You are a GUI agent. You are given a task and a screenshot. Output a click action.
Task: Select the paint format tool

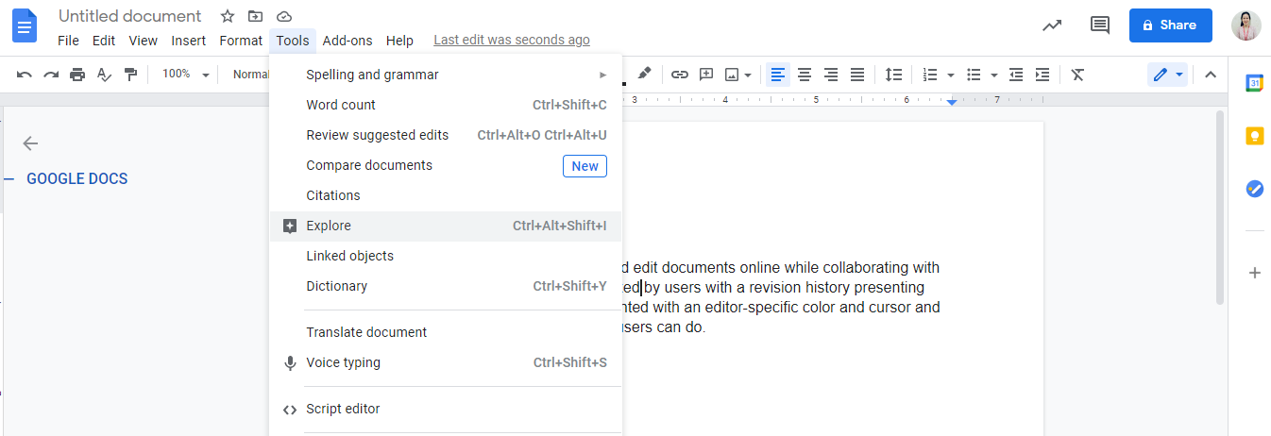(x=130, y=75)
